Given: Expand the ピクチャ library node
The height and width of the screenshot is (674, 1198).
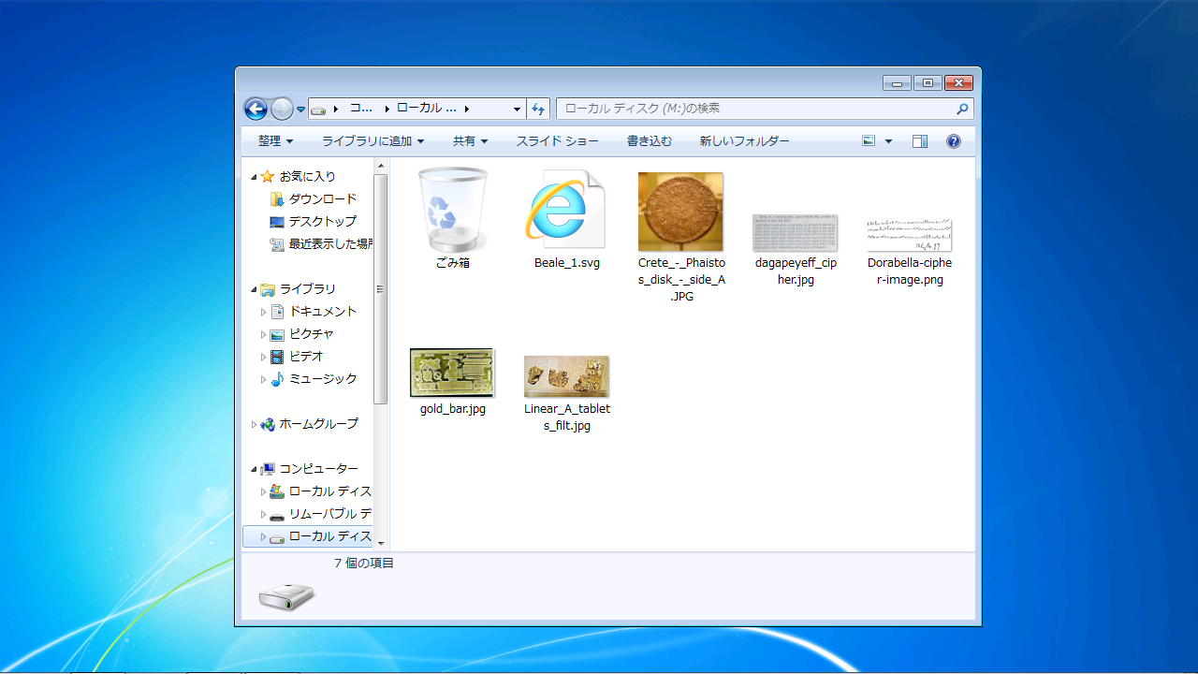Looking at the screenshot, I should [x=263, y=334].
